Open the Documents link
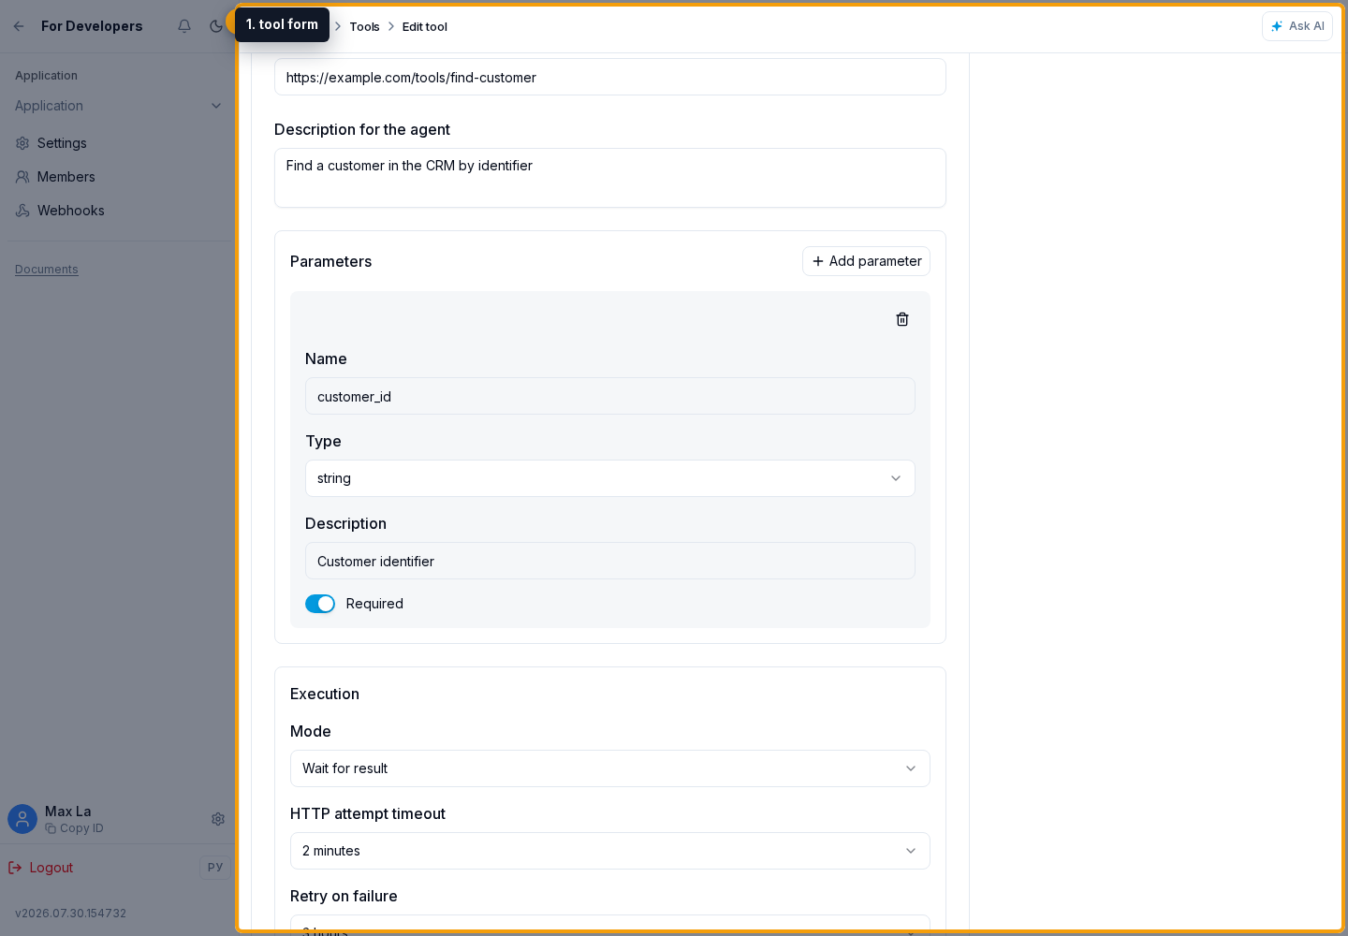 point(47,270)
